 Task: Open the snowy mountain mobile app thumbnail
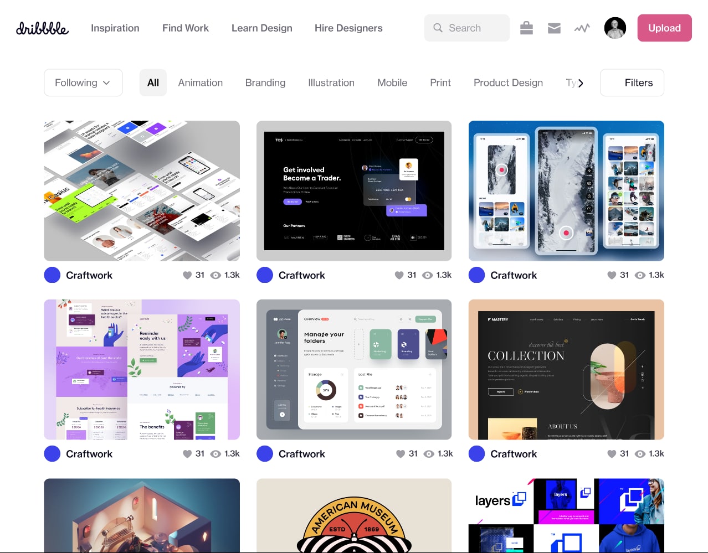point(566,191)
